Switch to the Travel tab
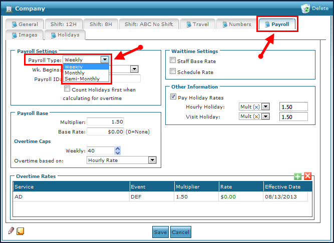 point(197,24)
